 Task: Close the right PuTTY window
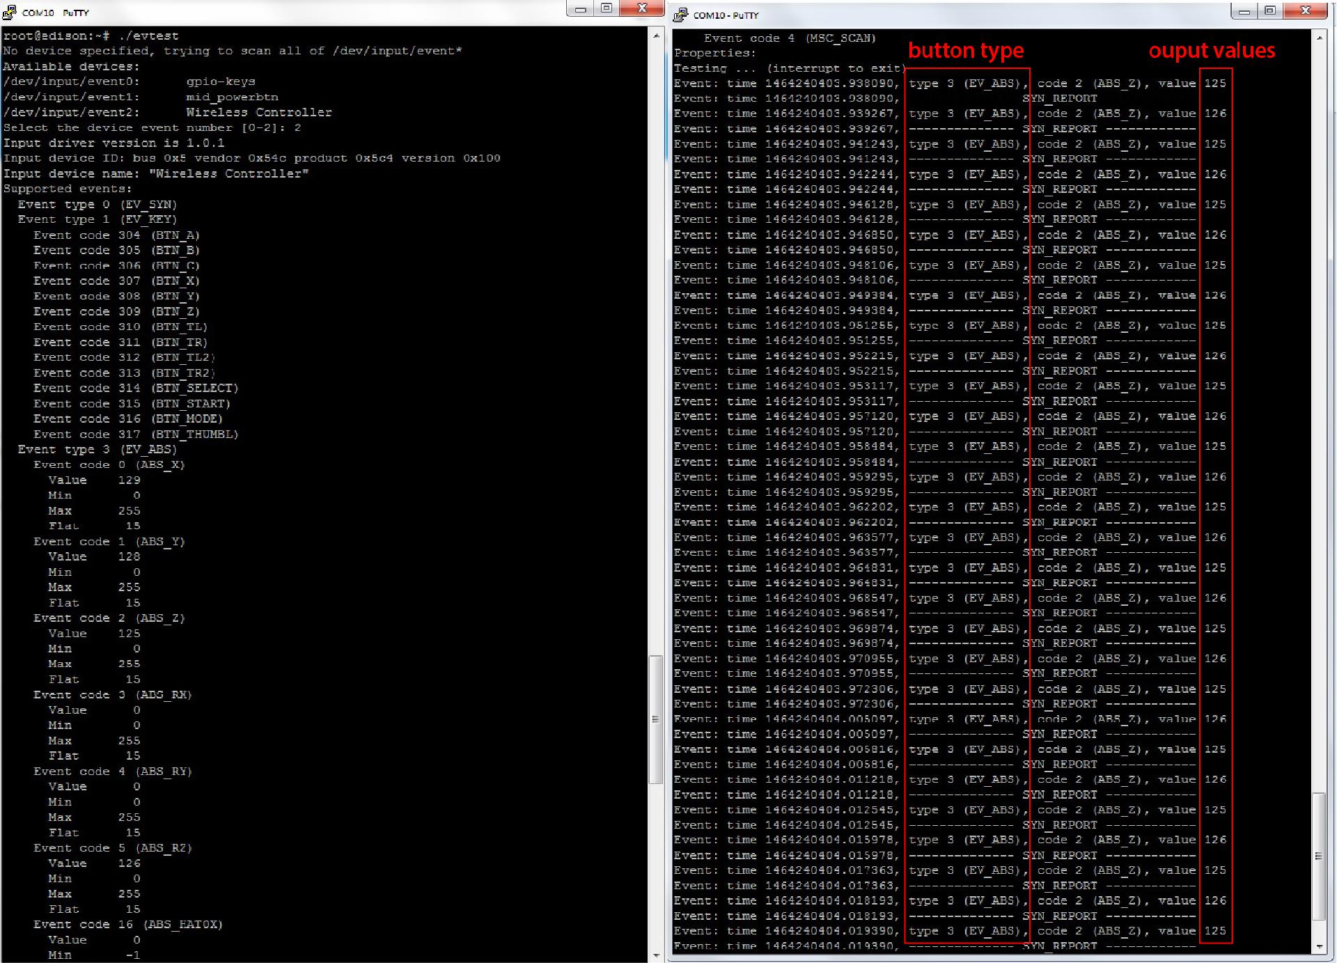coord(1306,10)
